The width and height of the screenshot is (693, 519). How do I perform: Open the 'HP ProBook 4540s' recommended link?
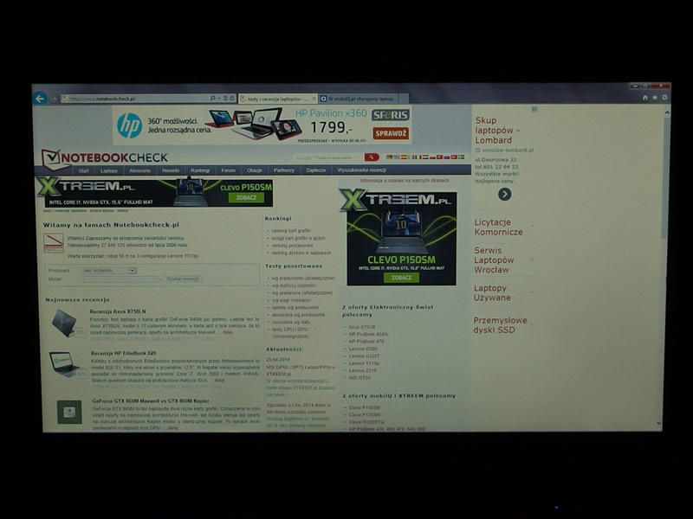pyautogui.click(x=369, y=334)
